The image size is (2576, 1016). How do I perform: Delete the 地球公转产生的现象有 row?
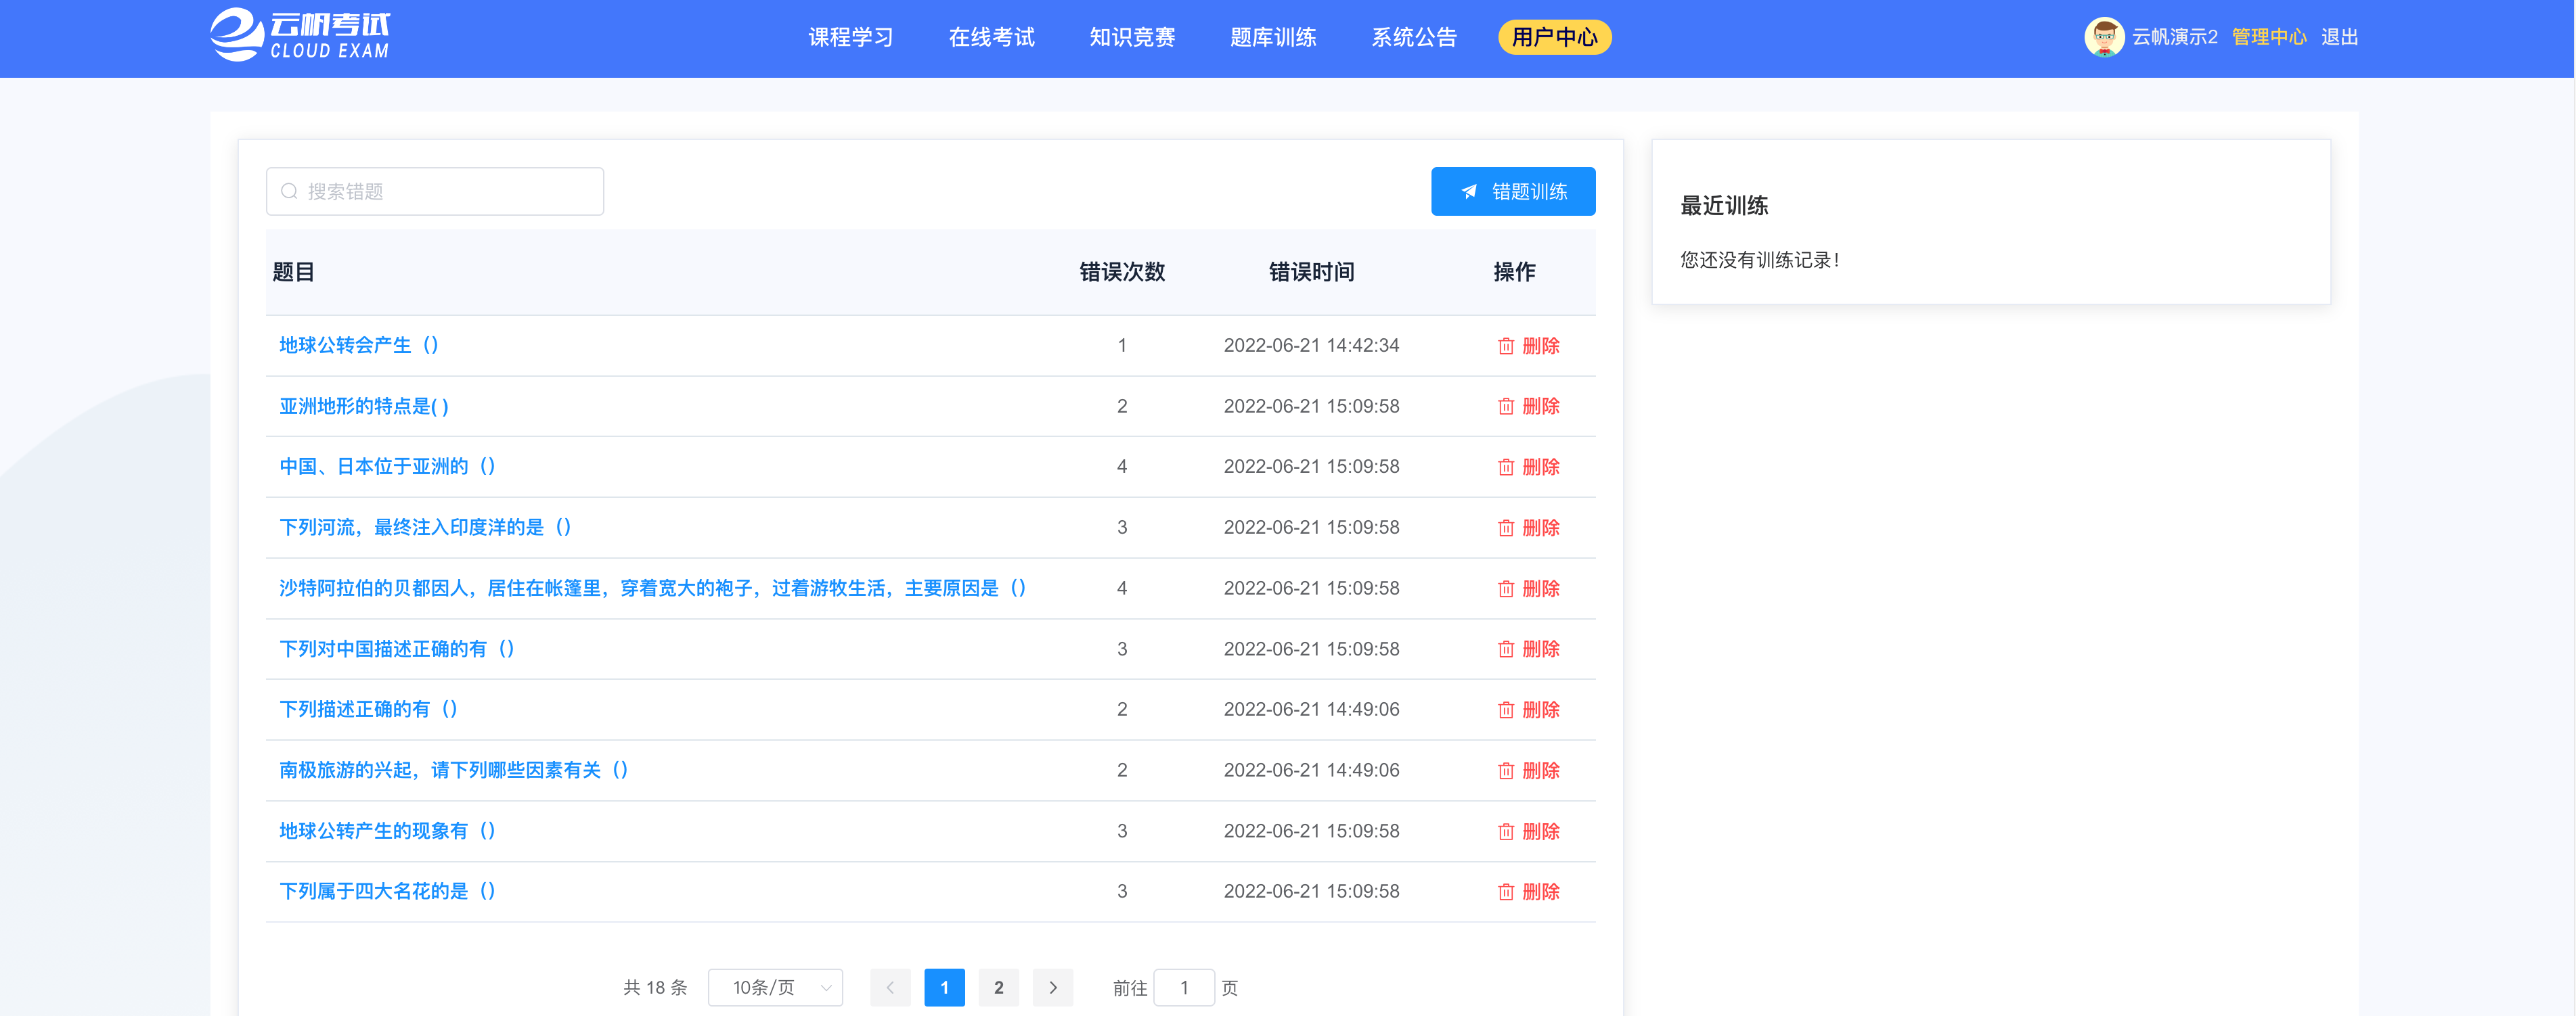[x=1528, y=831]
